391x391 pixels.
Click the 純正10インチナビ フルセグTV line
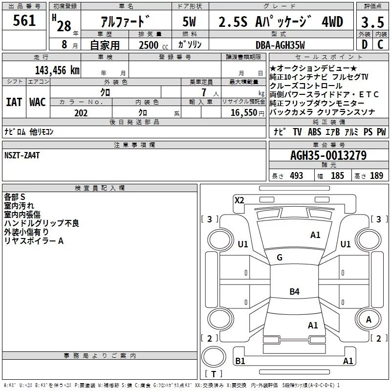click(x=319, y=77)
